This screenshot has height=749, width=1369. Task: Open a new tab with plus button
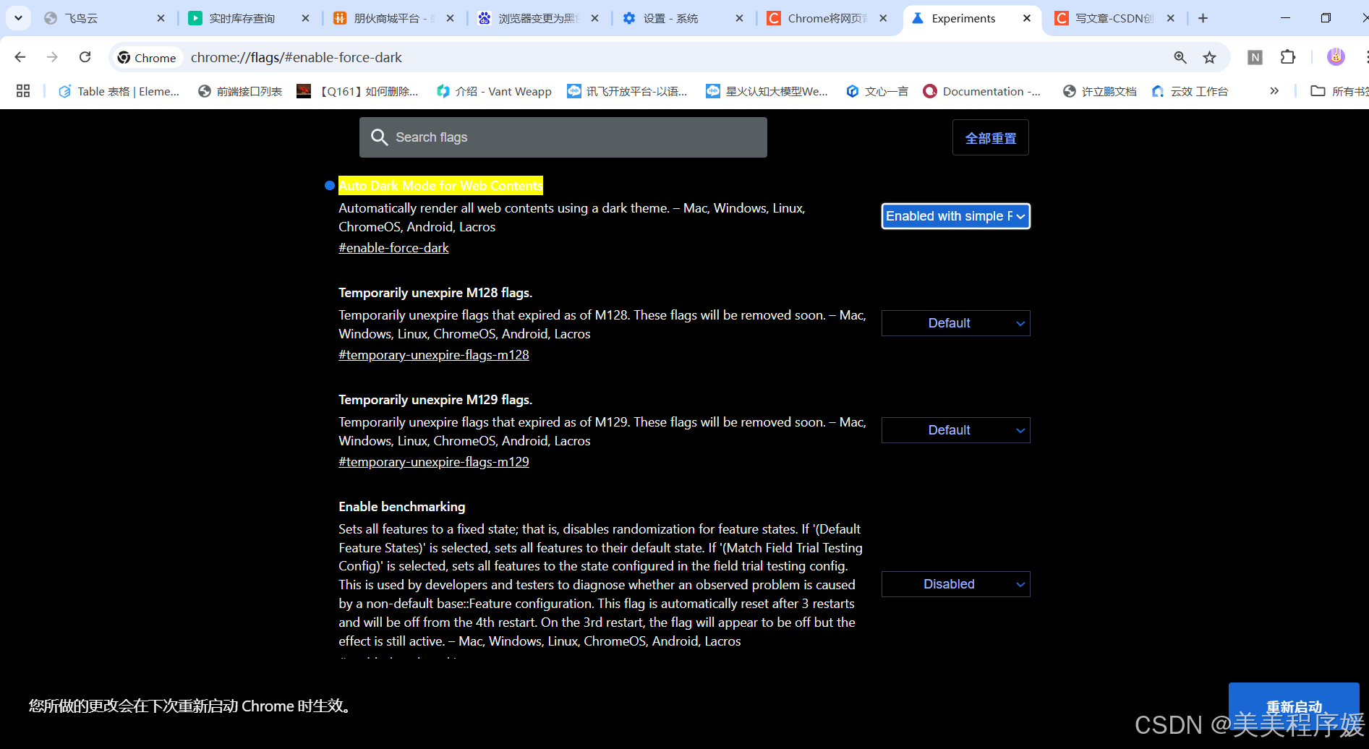(1203, 18)
